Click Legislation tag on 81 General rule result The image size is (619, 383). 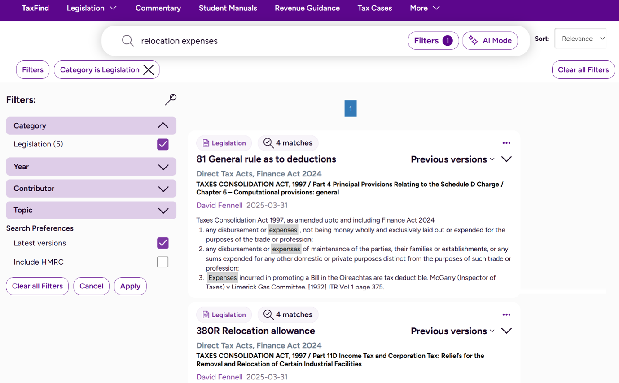point(224,143)
